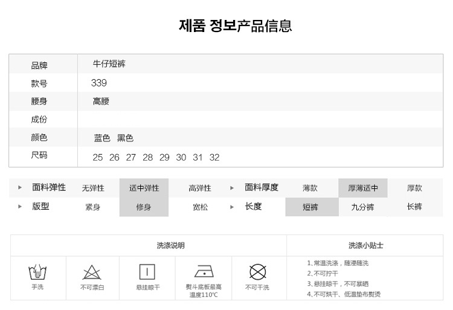The width and height of the screenshot is (453, 310).
Task: Select the 宽松 fit option
Action: (x=200, y=207)
